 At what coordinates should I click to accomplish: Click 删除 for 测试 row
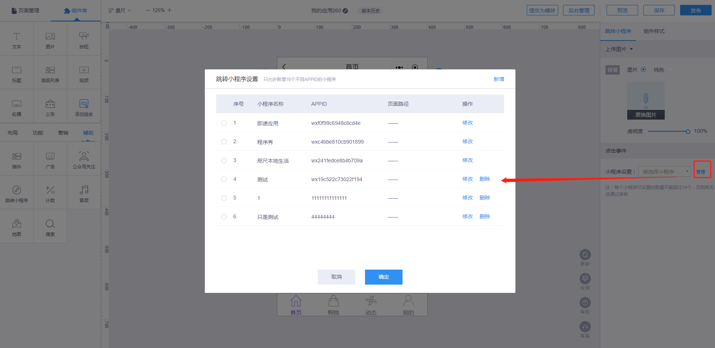(x=485, y=179)
